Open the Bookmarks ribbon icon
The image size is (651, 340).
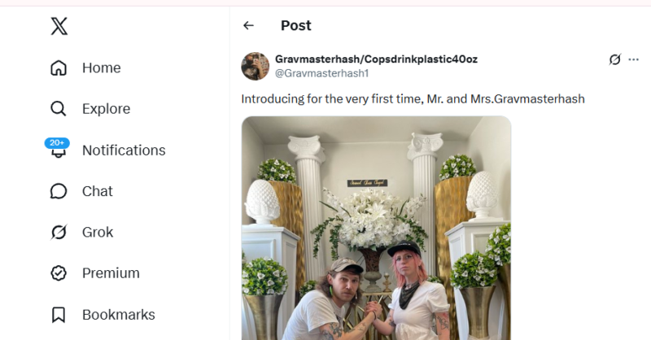coord(59,315)
